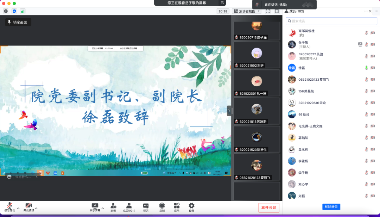Check the network signal strength icon
This screenshot has height=217, width=380.
pyautogui.click(x=23, y=11)
